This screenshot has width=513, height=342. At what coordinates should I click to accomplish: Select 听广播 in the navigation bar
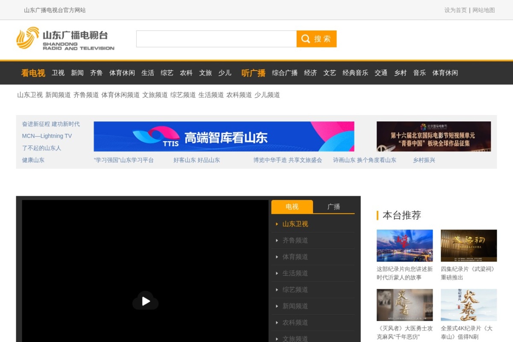tap(253, 73)
